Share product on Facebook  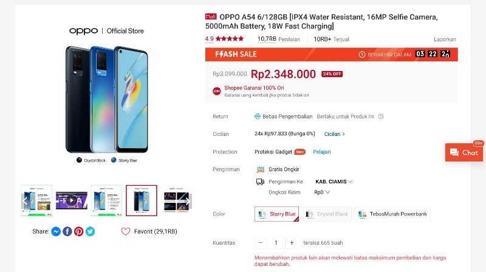point(67,231)
